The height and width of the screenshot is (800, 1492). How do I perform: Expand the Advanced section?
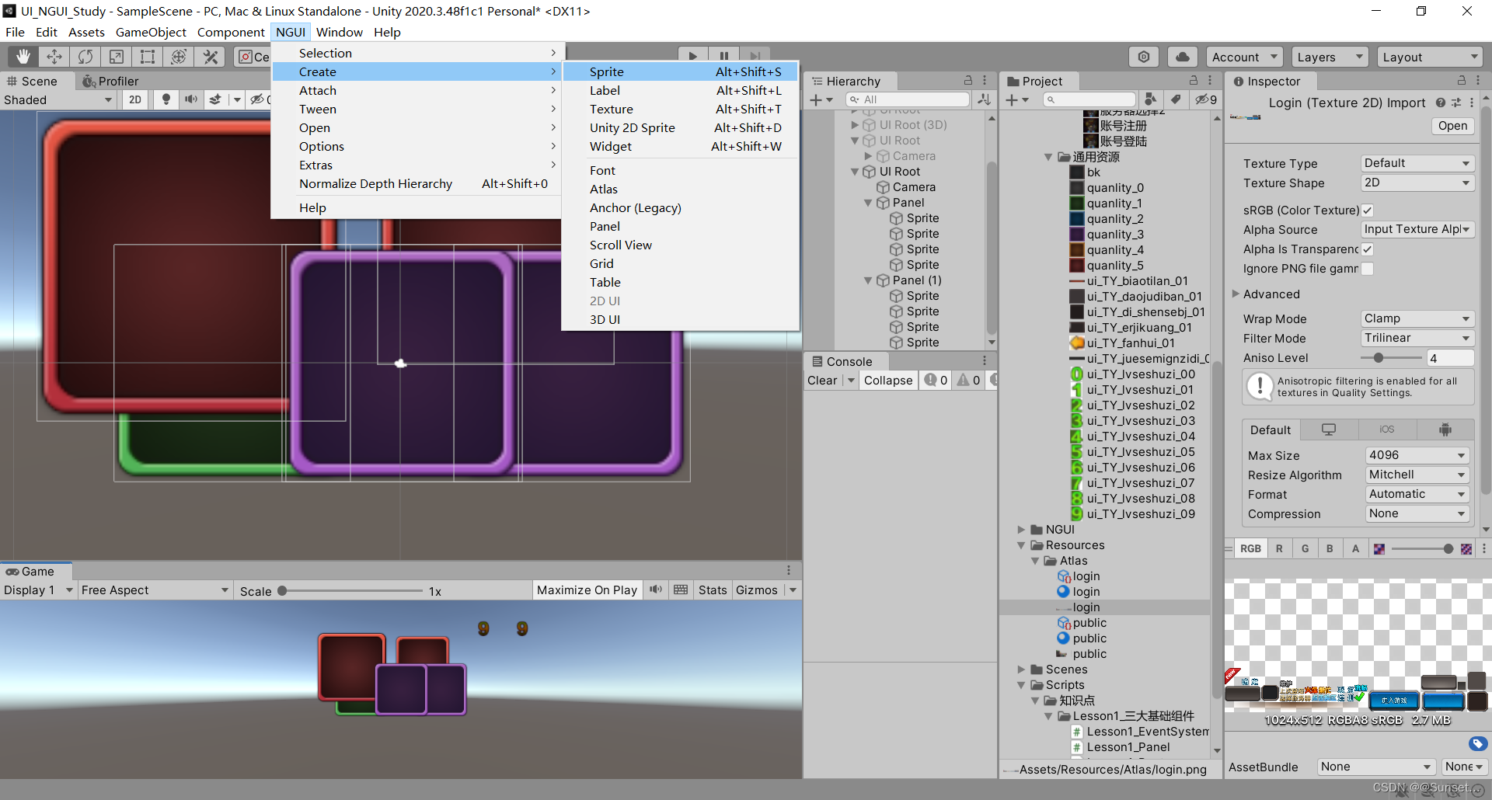point(1236,294)
